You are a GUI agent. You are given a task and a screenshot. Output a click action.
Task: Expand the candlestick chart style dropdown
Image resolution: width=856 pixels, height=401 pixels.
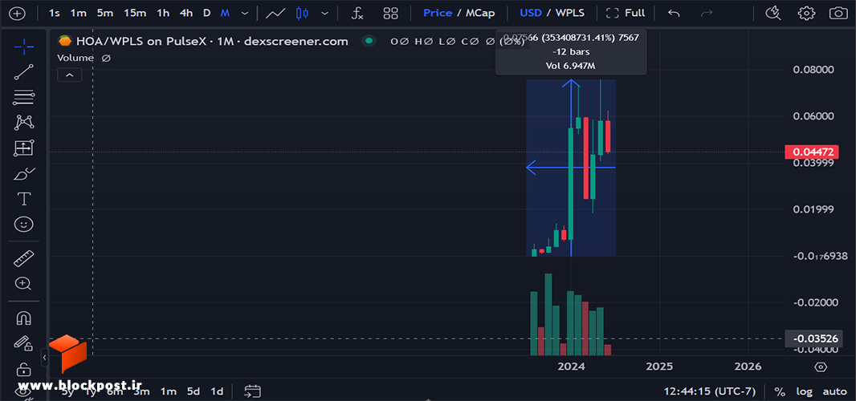tap(325, 13)
